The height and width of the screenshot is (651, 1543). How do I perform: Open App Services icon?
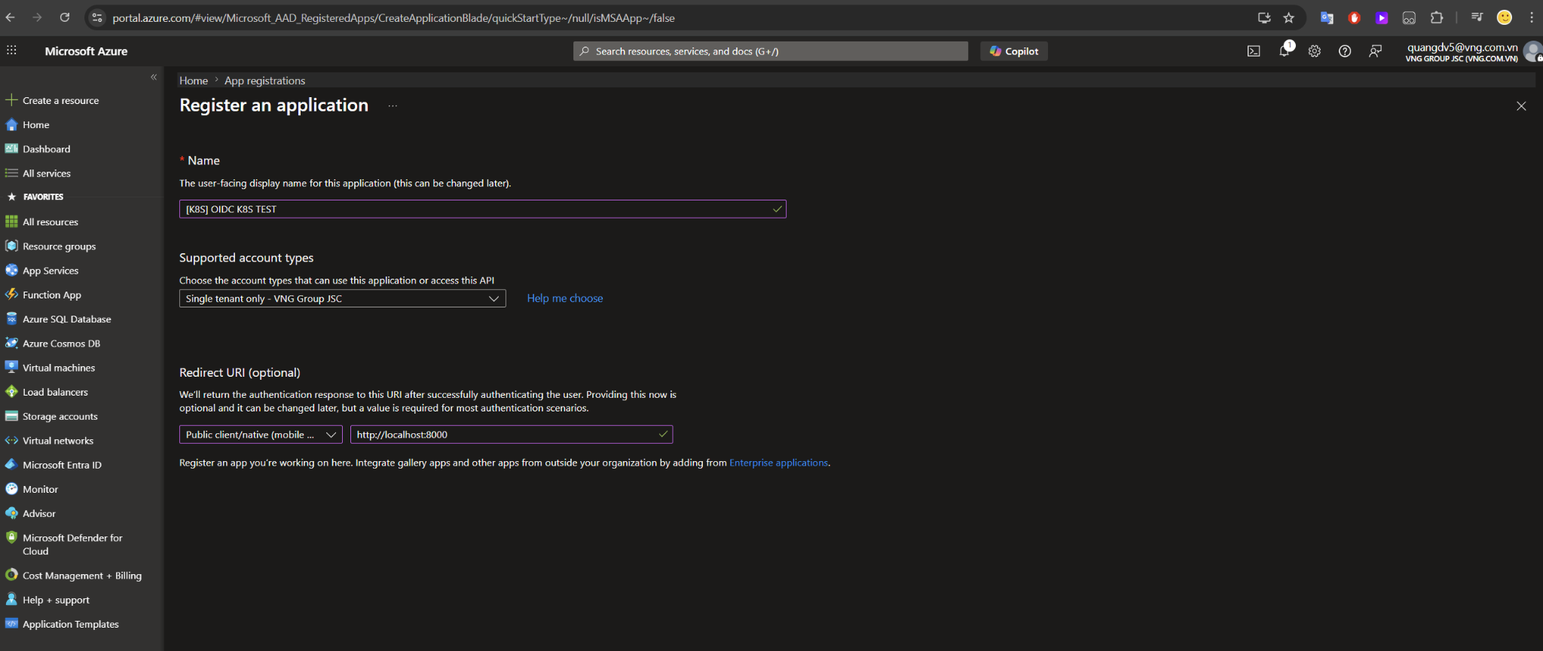(11, 270)
